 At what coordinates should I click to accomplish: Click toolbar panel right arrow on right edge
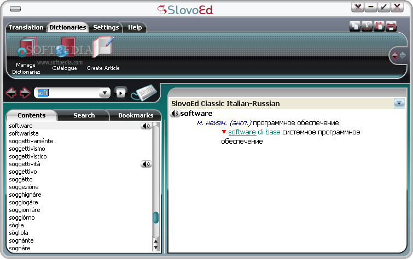pyautogui.click(x=403, y=55)
